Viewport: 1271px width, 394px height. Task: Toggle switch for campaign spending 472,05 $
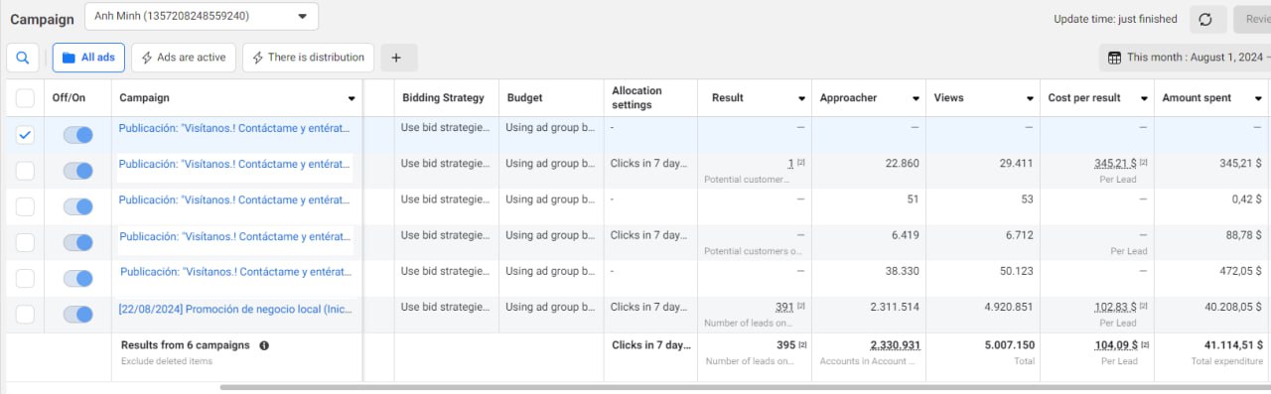tap(77, 278)
